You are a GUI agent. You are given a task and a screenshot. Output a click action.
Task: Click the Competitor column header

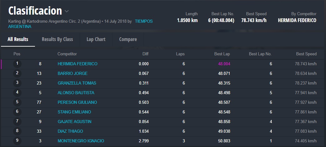(67, 54)
